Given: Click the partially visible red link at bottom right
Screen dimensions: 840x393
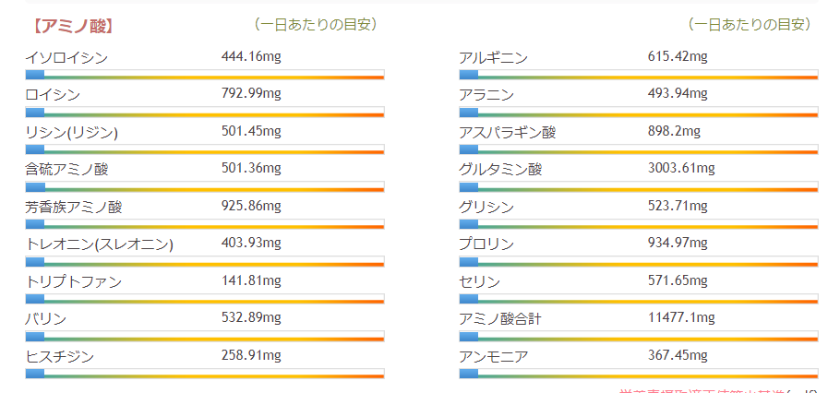Looking at the screenshot, I should (718, 390).
